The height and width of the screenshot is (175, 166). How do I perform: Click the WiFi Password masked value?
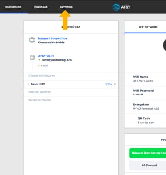click(138, 94)
